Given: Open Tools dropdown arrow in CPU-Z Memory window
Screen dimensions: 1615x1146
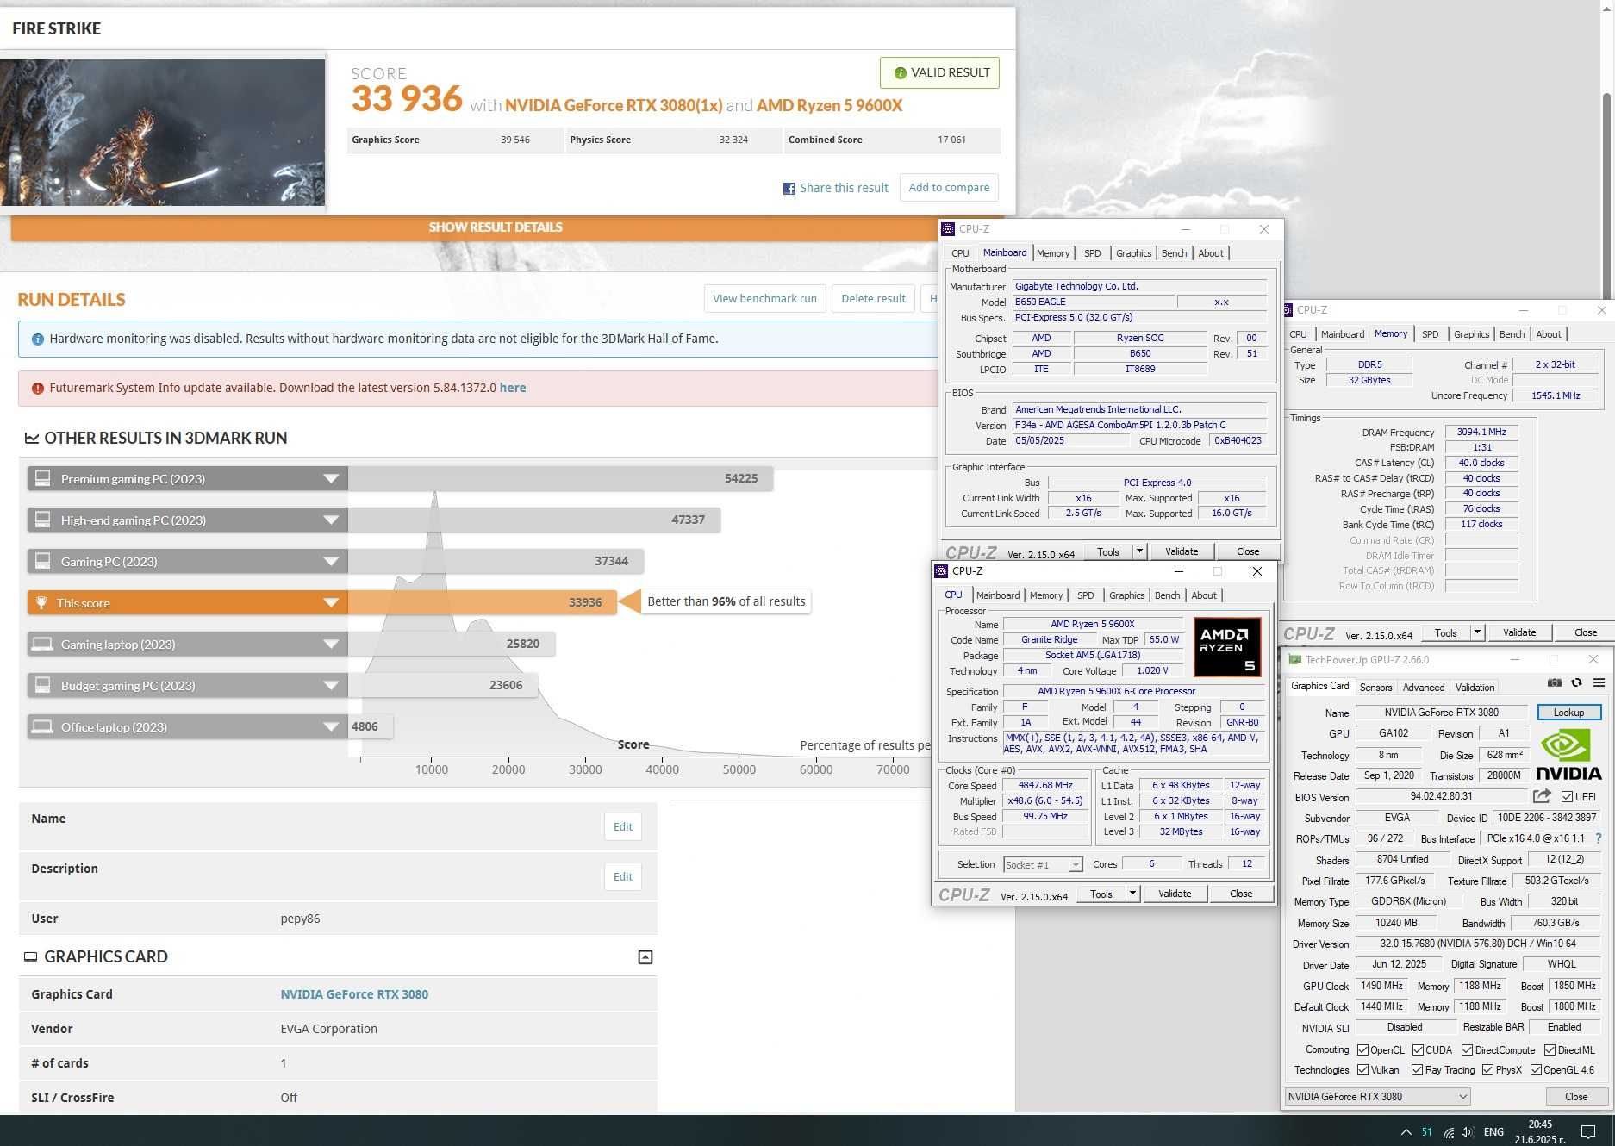Looking at the screenshot, I should point(1477,633).
